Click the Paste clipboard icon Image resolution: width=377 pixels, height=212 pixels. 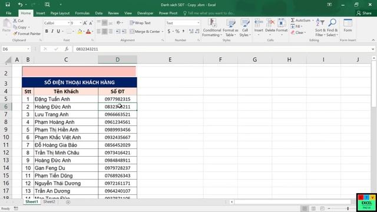(6, 24)
